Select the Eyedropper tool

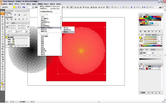pos(2,62)
